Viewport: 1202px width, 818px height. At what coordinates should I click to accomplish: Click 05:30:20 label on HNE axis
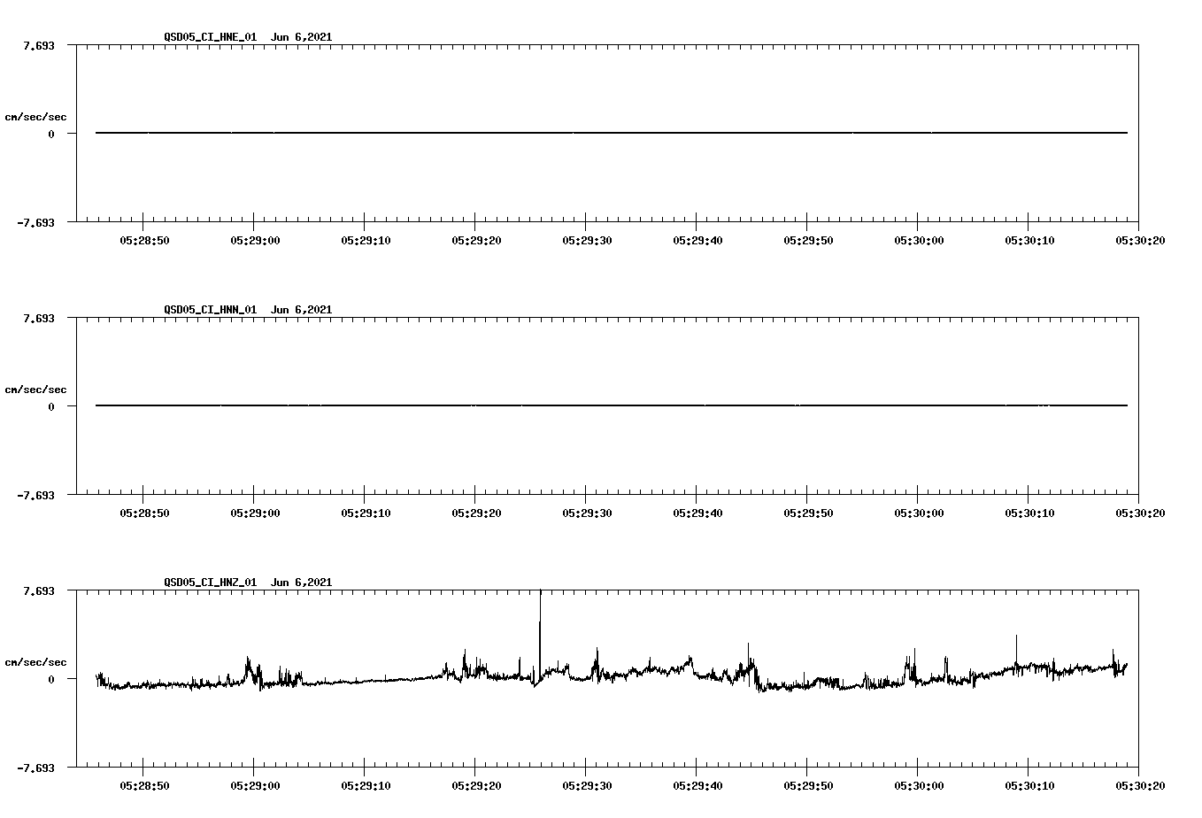pyautogui.click(x=1139, y=240)
